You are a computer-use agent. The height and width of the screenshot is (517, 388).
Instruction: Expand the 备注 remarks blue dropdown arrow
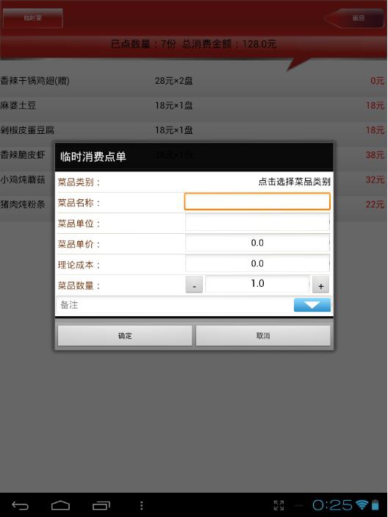tap(312, 305)
